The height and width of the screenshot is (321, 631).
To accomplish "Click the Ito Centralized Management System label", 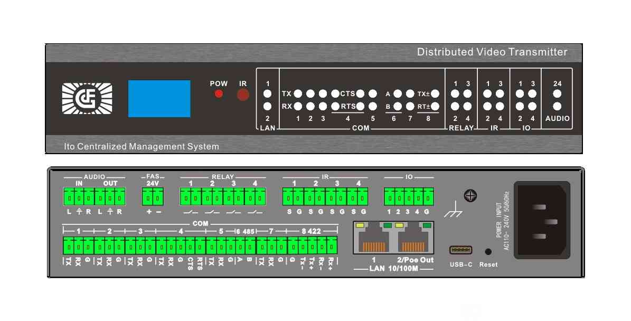I will 133,146.
